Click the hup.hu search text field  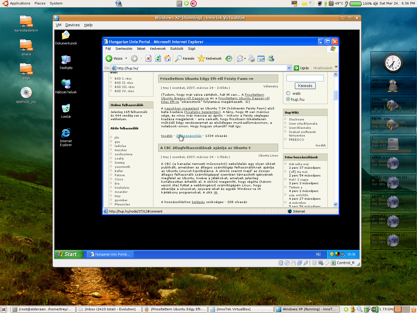click(305, 78)
